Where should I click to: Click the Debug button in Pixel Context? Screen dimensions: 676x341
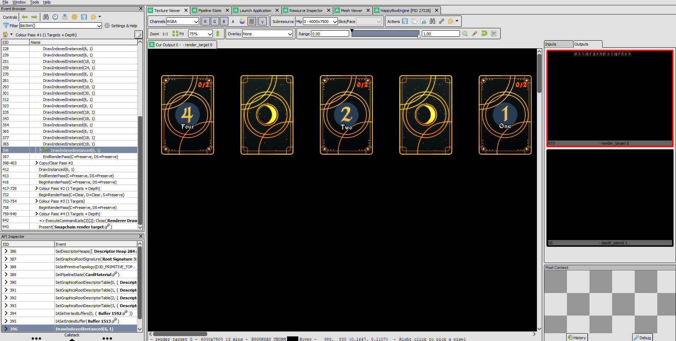click(642, 337)
